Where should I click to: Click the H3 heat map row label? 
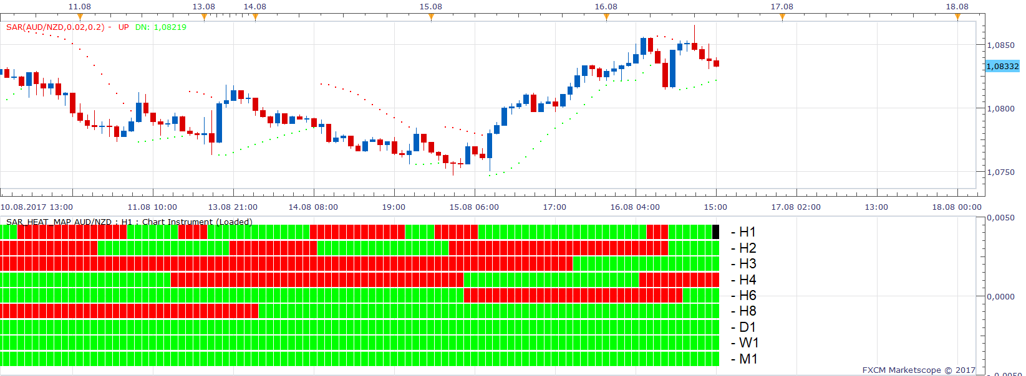click(743, 264)
